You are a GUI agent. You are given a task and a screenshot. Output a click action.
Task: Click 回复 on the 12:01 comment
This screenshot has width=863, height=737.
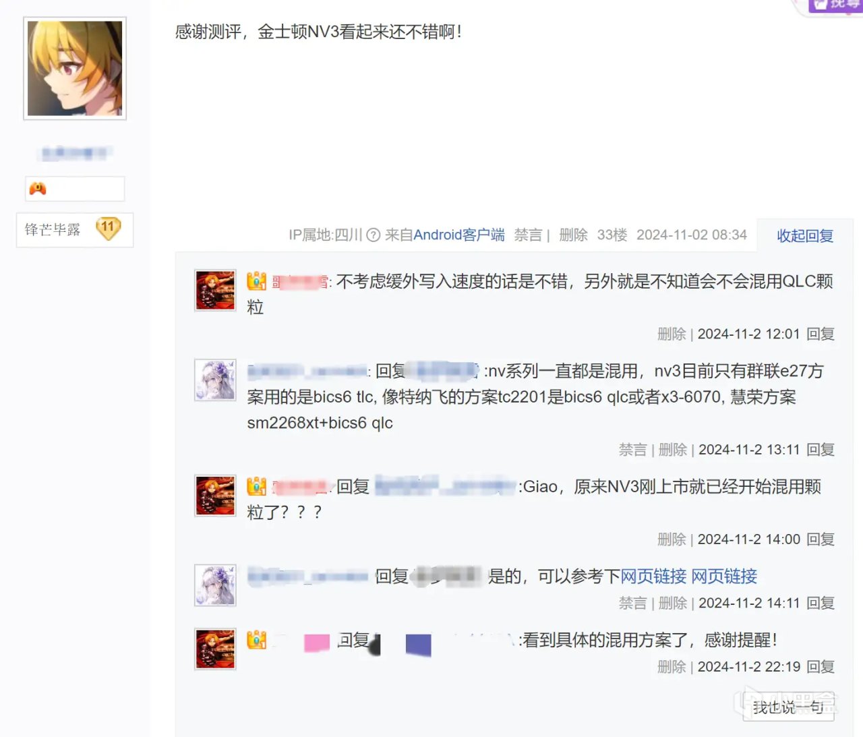point(821,334)
